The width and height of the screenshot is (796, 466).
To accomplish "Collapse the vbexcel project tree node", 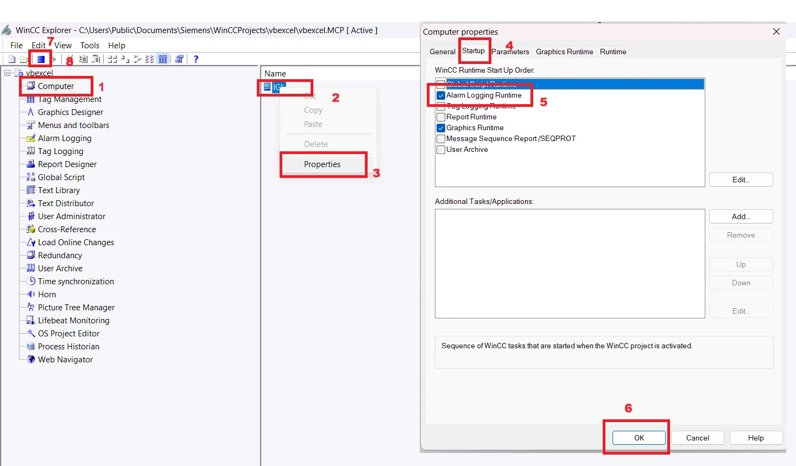I will pyautogui.click(x=7, y=73).
